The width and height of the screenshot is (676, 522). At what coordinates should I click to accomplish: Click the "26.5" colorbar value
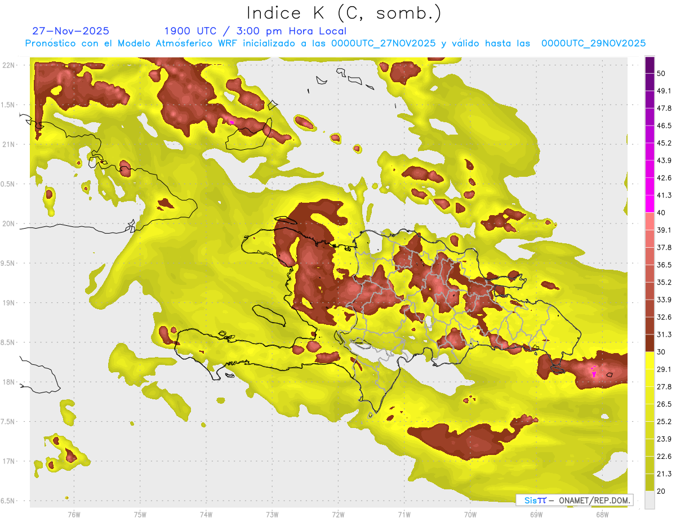click(664, 404)
